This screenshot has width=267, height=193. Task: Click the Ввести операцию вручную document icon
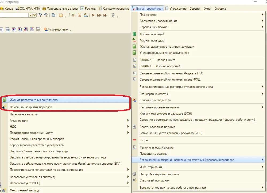tap(134, 127)
